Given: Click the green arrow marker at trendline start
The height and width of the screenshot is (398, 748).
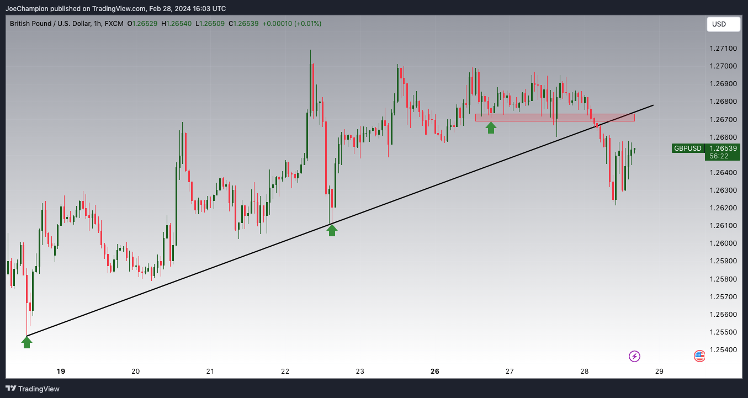Looking at the screenshot, I should tap(26, 342).
